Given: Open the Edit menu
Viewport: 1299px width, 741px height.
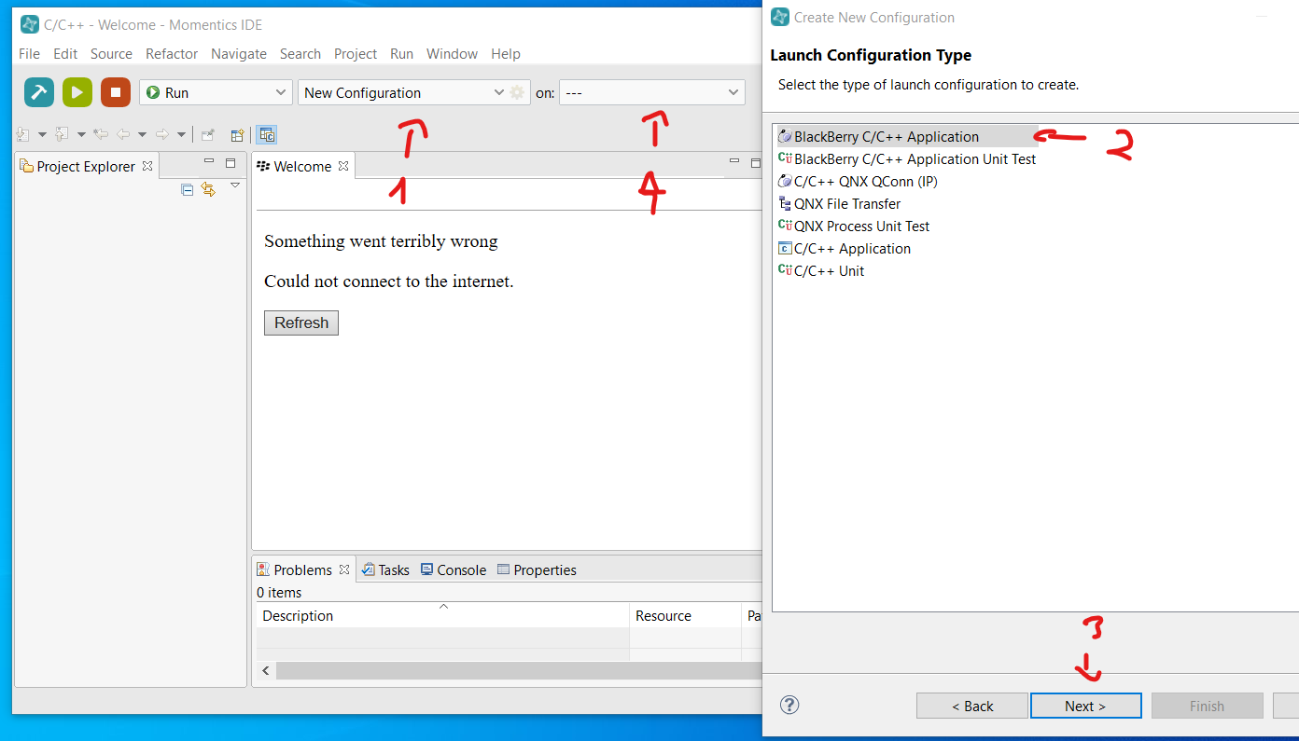Looking at the screenshot, I should pos(65,53).
